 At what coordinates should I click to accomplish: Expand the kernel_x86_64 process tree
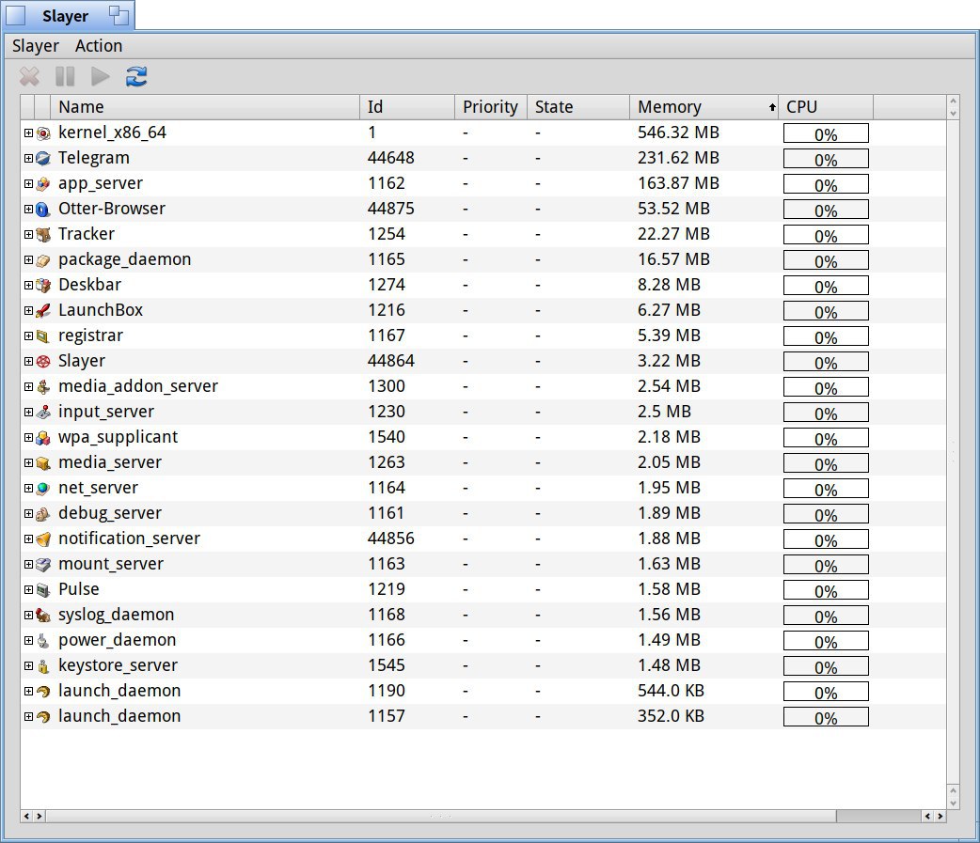point(28,133)
